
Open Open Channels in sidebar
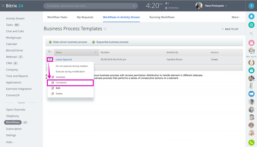pos(16,109)
